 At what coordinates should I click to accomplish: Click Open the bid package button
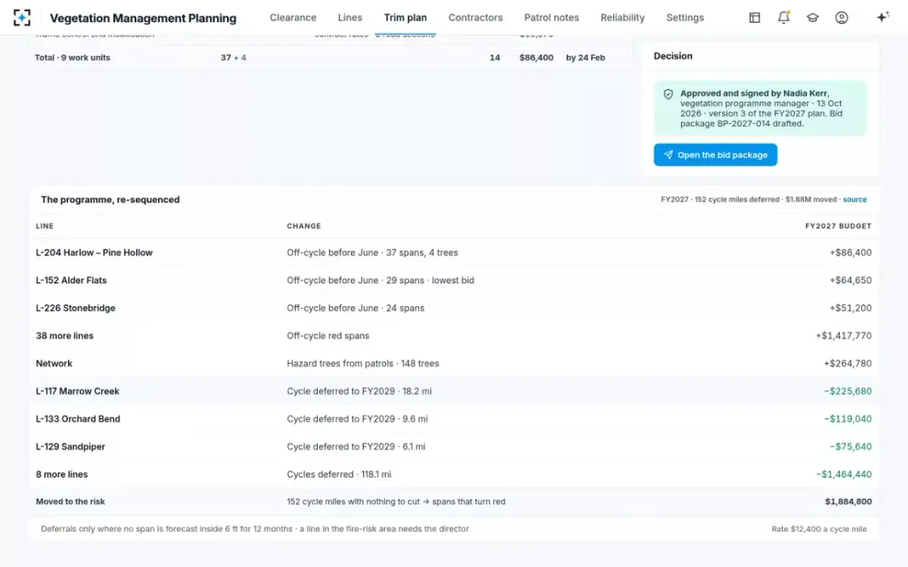pyautogui.click(x=715, y=155)
